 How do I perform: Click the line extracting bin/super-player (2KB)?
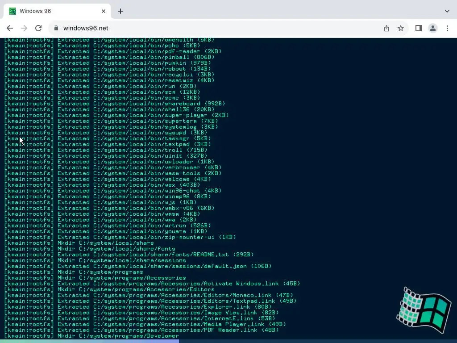(x=116, y=115)
